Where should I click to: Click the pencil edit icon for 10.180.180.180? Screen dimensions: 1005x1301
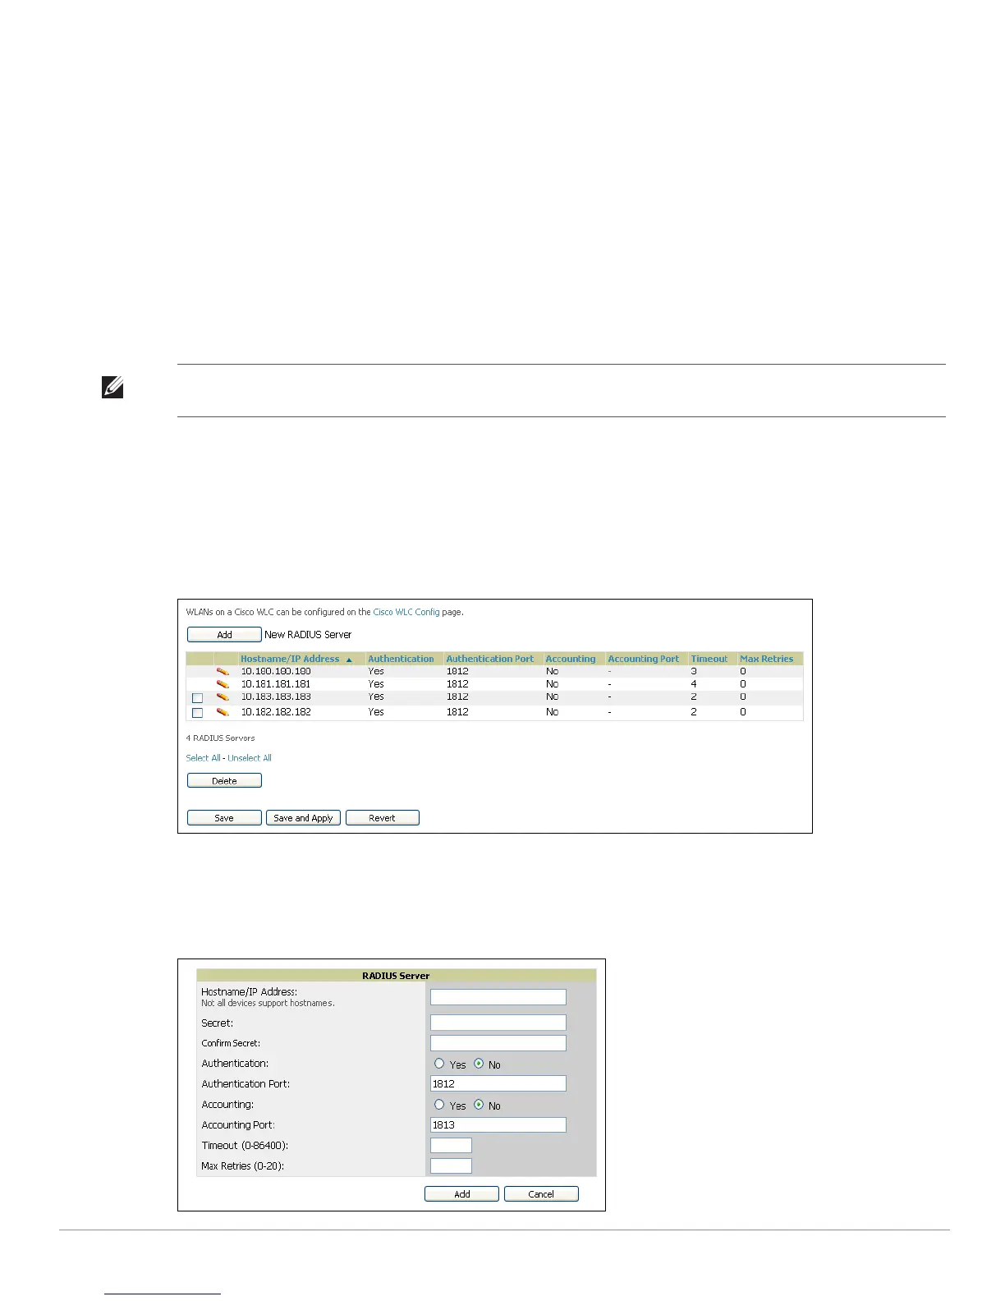pyautogui.click(x=223, y=671)
